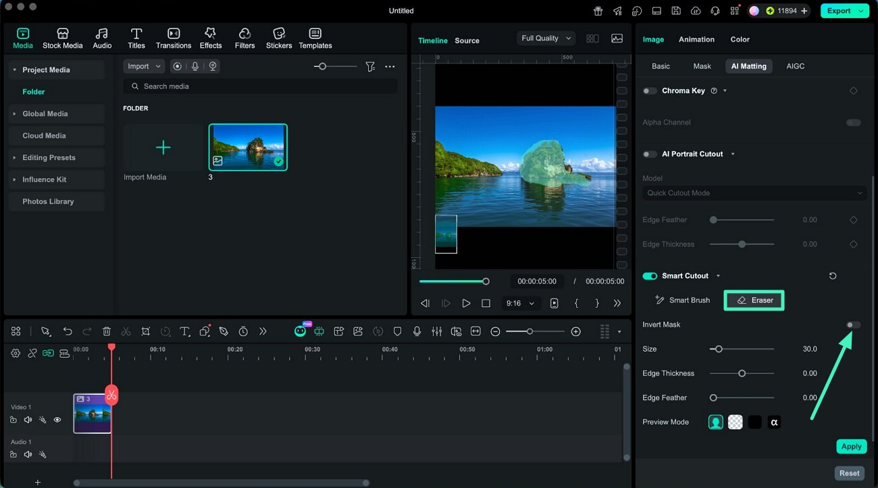The width and height of the screenshot is (878, 488).
Task: Open the Templates panel
Action: (315, 38)
